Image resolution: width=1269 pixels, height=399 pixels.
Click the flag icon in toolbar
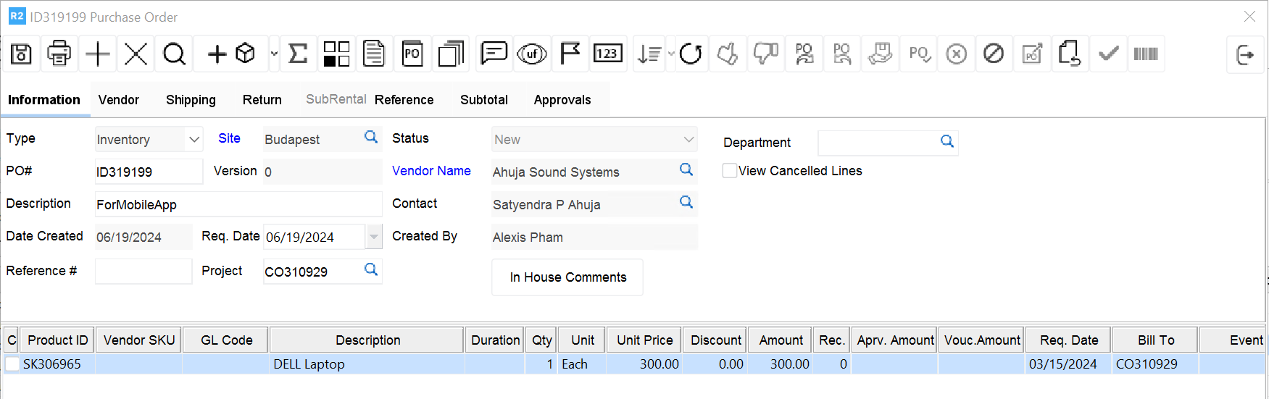(x=570, y=54)
